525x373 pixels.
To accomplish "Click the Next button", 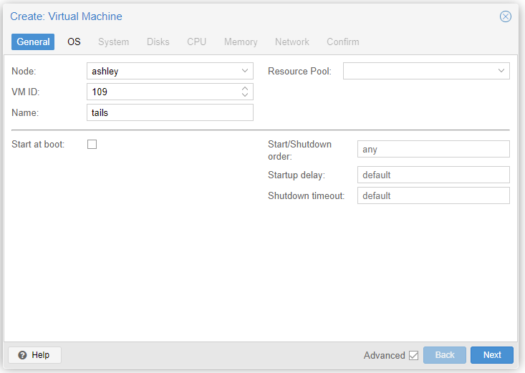I will [x=492, y=355].
